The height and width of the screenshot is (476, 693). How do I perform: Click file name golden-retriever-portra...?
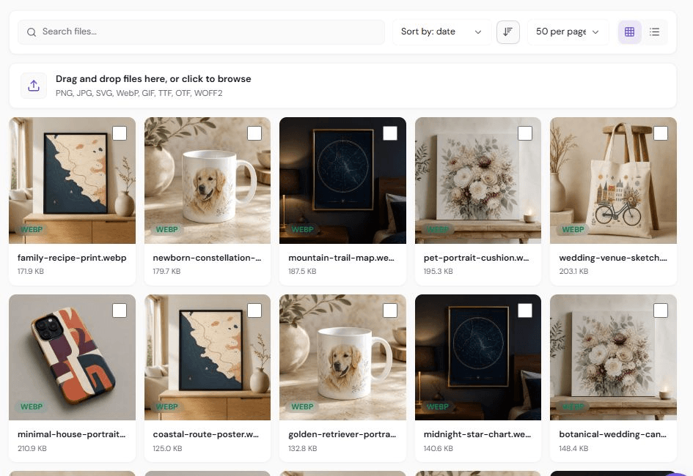tap(342, 434)
